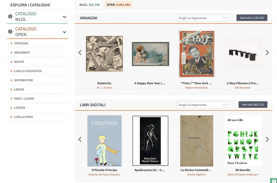The width and height of the screenshot is (277, 183).
Task: Show next Libri Digitali items
Action: [267, 139]
